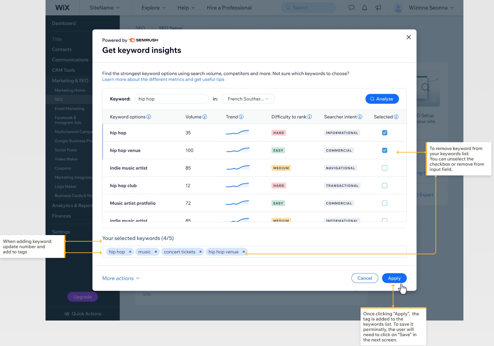Screen dimensions: 494x346
Task: Click the Apply button
Action: click(394, 278)
